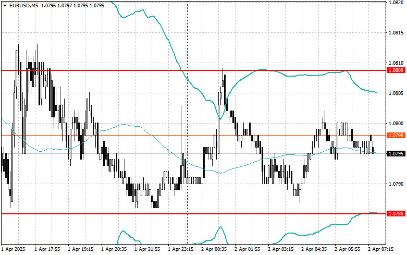407x255 pixels.
Task: Click the 1 Apr 17:55 time label
Action: coord(47,249)
